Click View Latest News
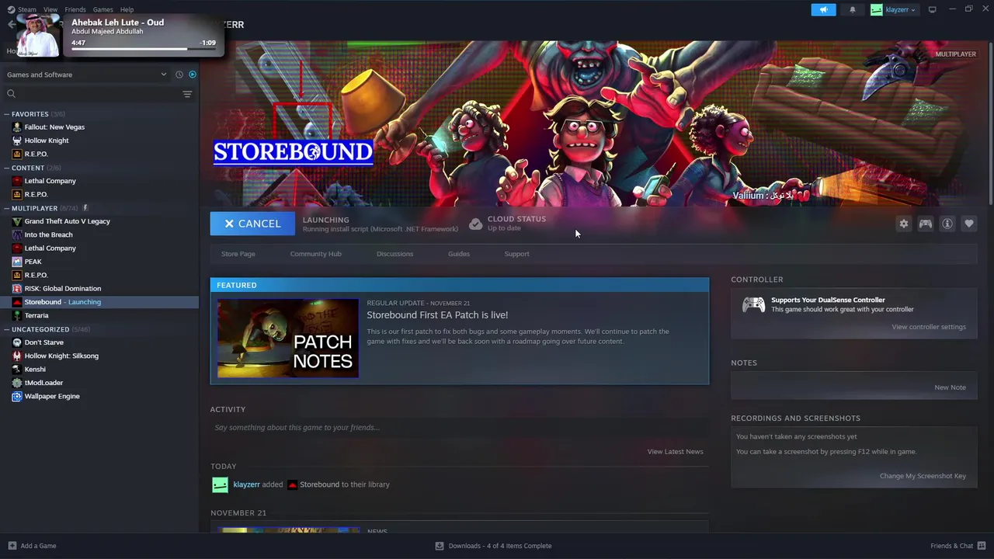The height and width of the screenshot is (559, 994). tap(675, 452)
